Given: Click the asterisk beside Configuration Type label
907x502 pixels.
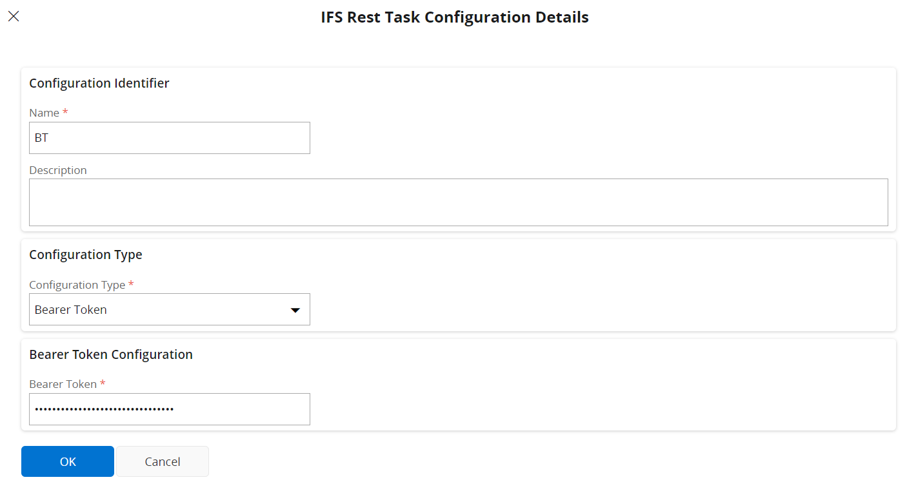Looking at the screenshot, I should 132,284.
